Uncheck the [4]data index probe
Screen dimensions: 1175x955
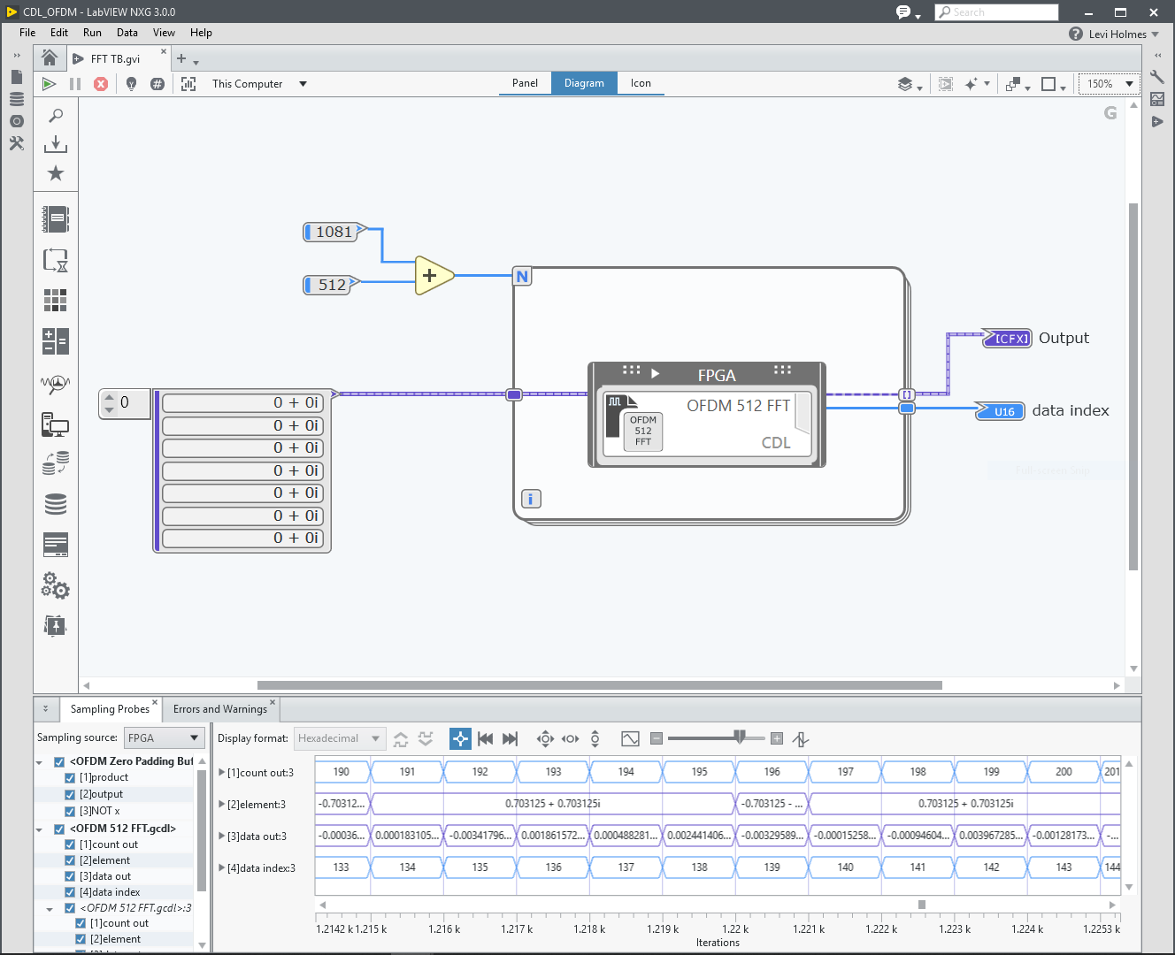pyautogui.click(x=70, y=892)
